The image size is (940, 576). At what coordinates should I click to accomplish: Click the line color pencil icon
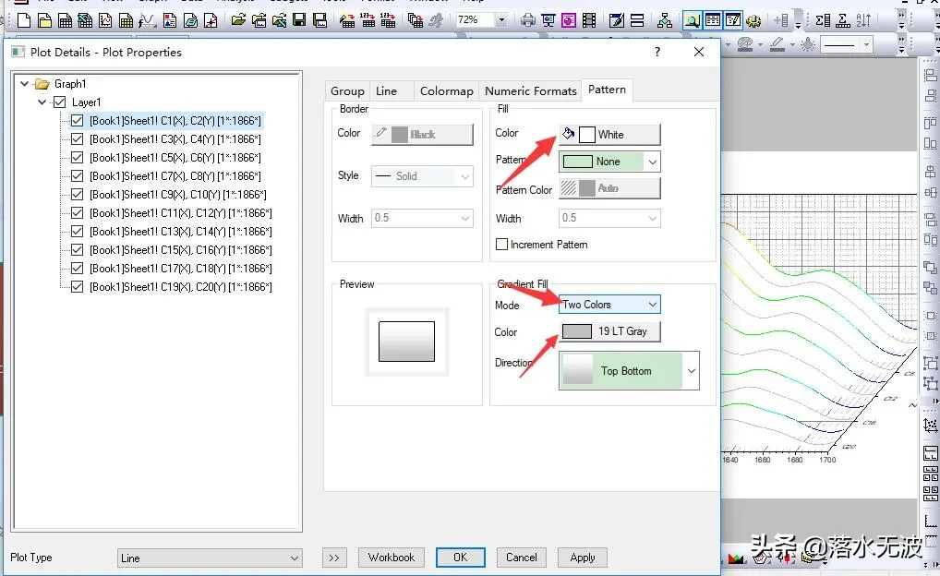click(x=777, y=44)
